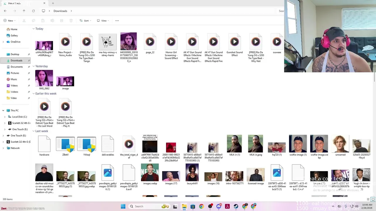Select the Detroit Type Beat - Play It file
The image size is (376, 211).
(65, 113)
